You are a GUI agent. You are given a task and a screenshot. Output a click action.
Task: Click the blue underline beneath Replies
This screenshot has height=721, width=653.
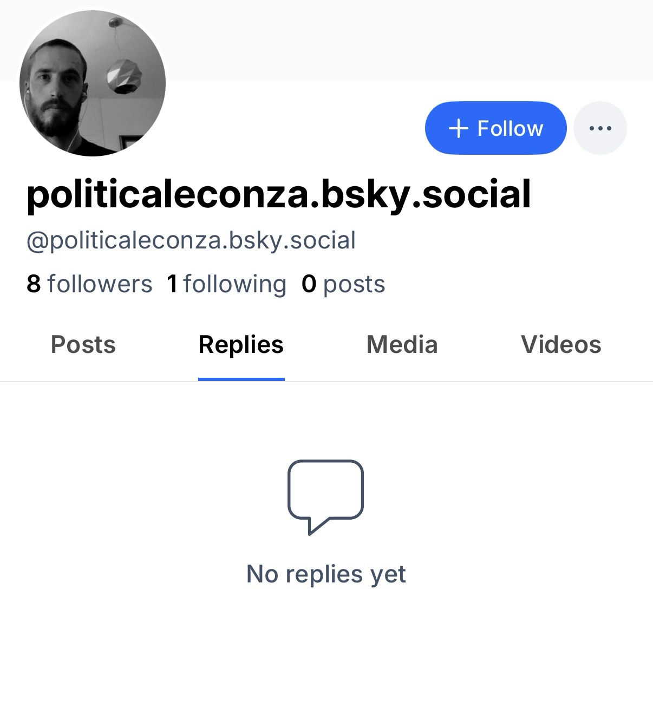(241, 379)
